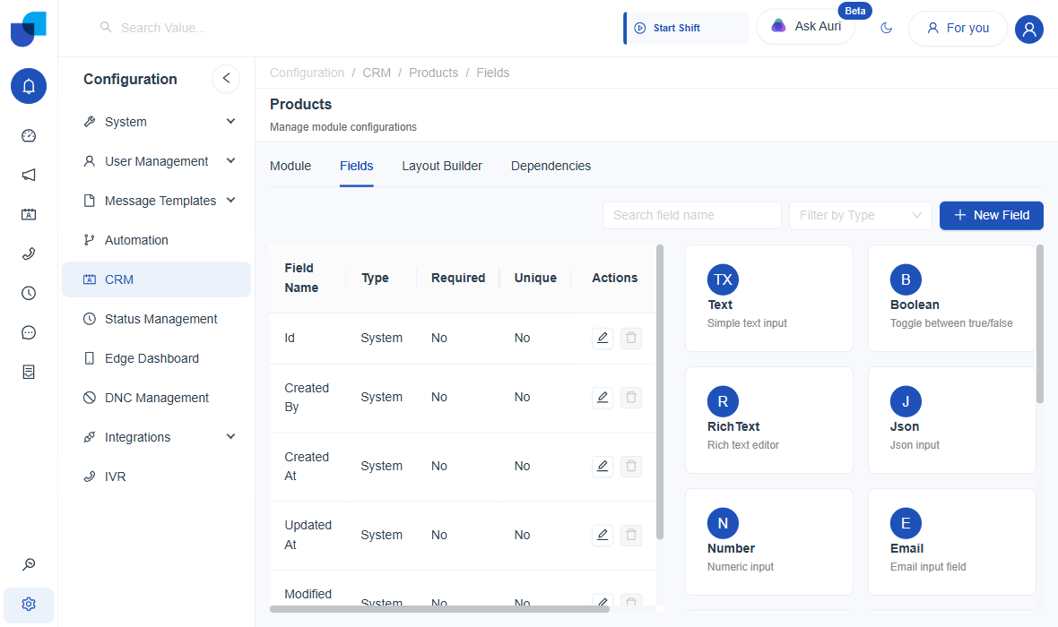Go to Configuration breadcrumb link

(x=307, y=73)
